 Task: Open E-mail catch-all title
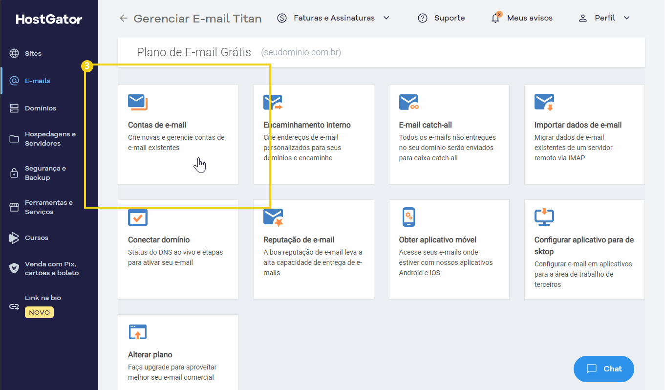[x=426, y=125]
